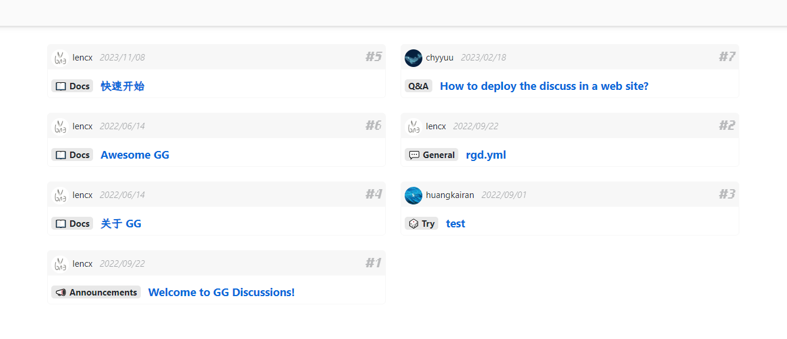Open the 关于 GG discussion
The width and height of the screenshot is (787, 339).
121,224
